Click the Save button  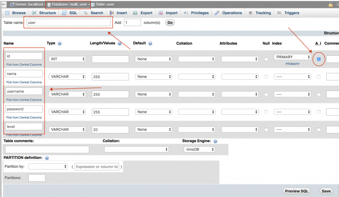click(x=326, y=191)
